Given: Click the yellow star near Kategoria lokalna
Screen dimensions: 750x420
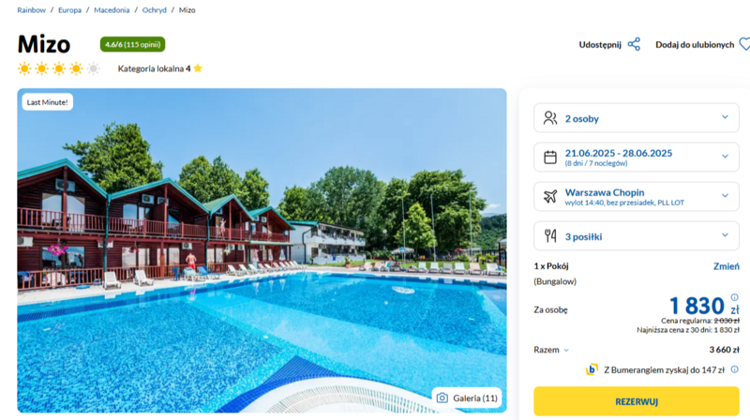Looking at the screenshot, I should coord(198,68).
